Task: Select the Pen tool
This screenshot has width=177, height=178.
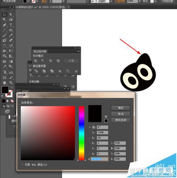Action: tap(5, 25)
